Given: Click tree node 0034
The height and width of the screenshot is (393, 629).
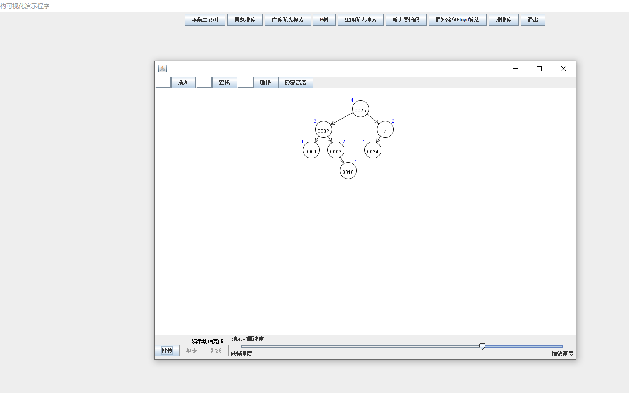Looking at the screenshot, I should point(373,151).
